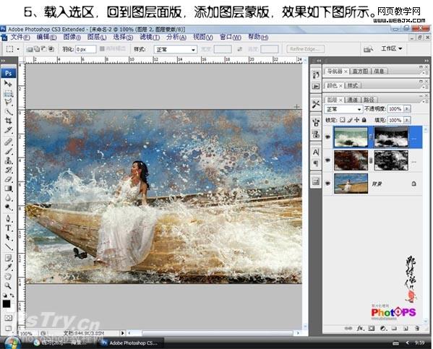Open the tool preset picker arrow

tap(18, 49)
